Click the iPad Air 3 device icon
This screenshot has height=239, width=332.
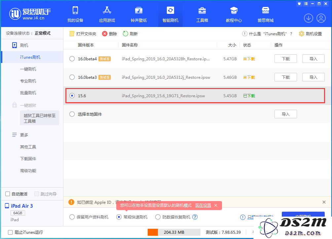pos(7,206)
